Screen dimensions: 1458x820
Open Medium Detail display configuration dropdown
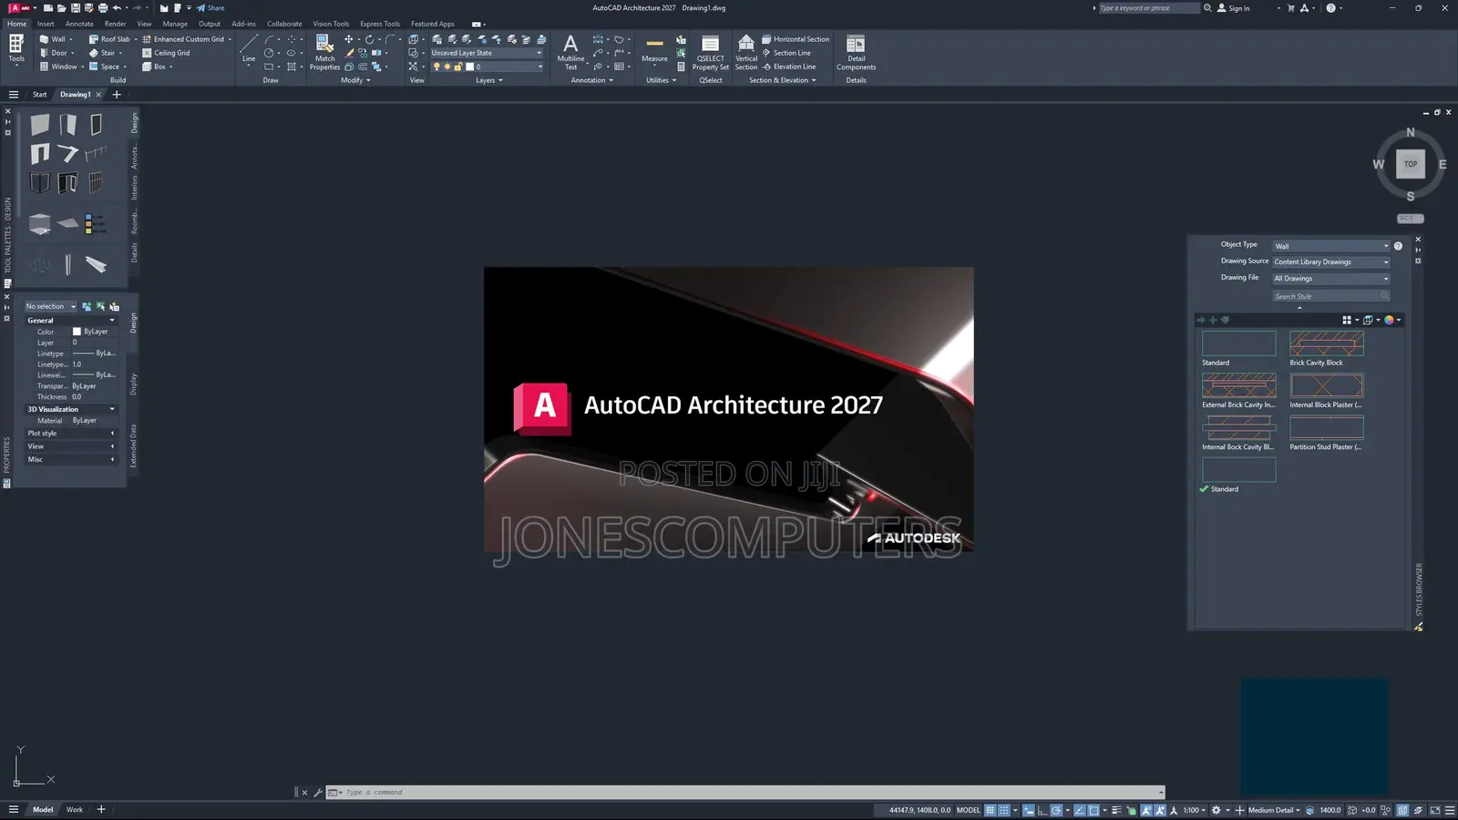(1274, 810)
